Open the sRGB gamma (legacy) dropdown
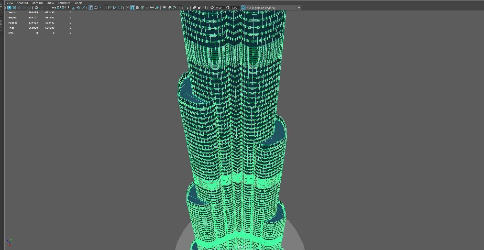Image resolution: width=484 pixels, height=250 pixels. (274, 8)
